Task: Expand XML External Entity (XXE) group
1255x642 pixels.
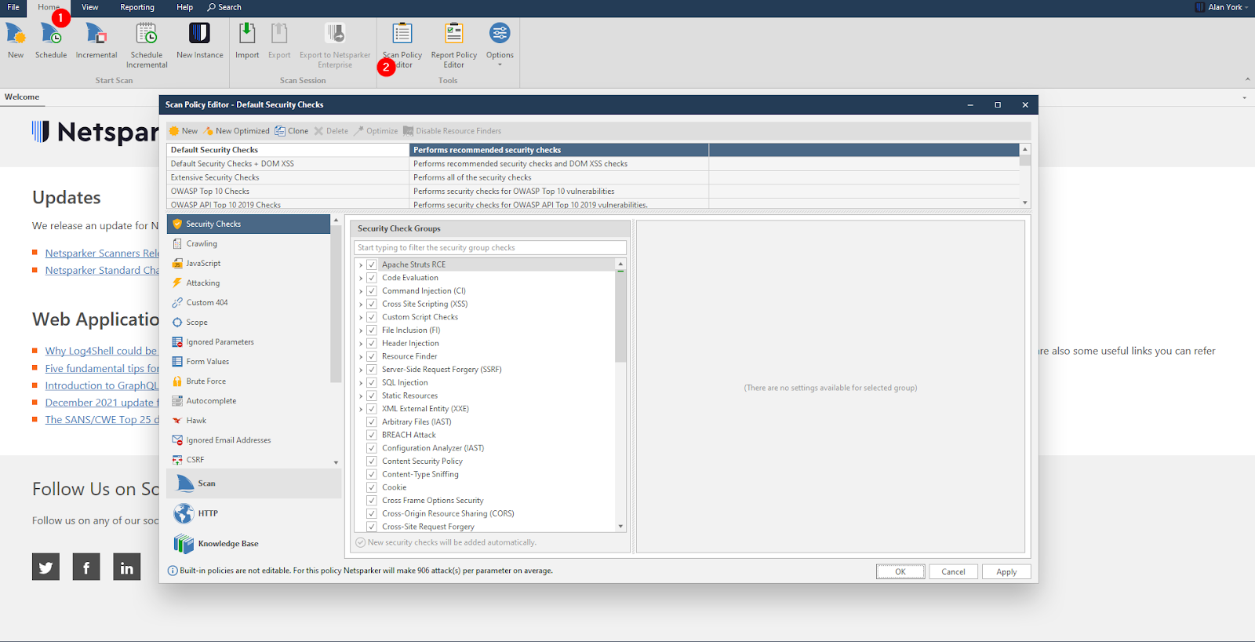Action: tap(361, 409)
